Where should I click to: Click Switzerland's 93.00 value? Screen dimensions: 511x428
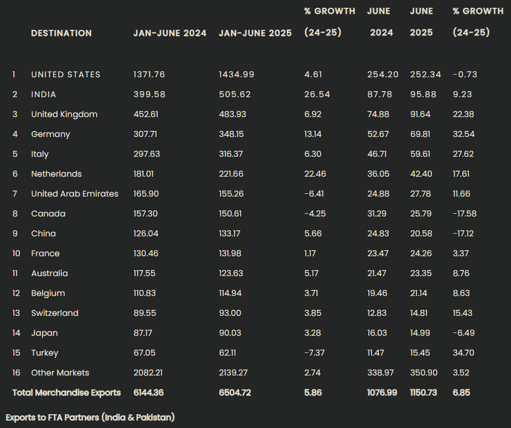coord(230,313)
